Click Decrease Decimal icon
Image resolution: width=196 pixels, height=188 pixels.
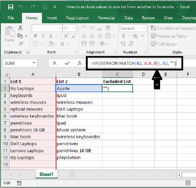[131, 44]
